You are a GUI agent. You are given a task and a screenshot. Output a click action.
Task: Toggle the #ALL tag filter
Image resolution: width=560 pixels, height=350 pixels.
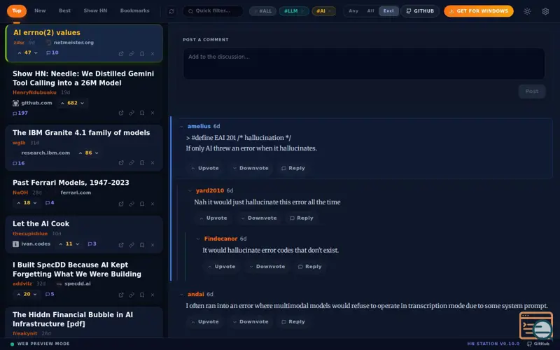(x=262, y=11)
